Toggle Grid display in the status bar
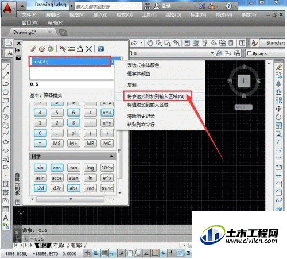Image resolution: width=287 pixels, height=259 pixels. point(104,253)
